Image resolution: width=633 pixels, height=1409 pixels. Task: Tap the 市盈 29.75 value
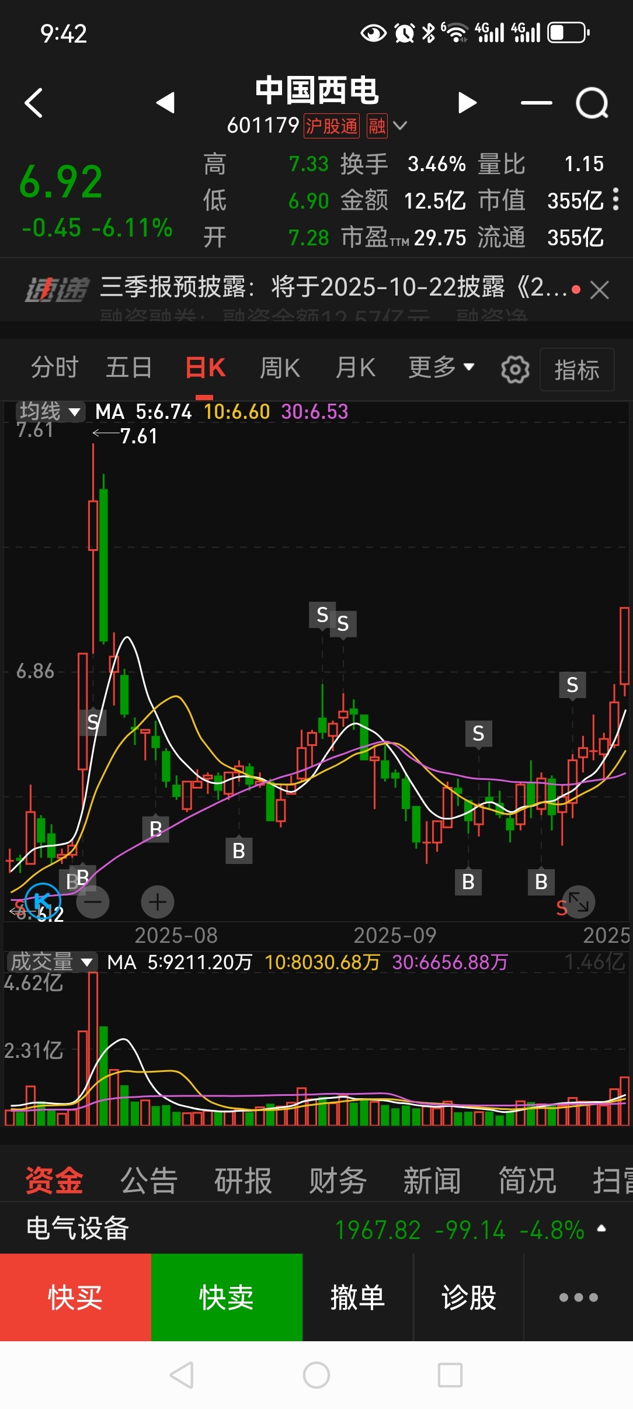pos(440,238)
